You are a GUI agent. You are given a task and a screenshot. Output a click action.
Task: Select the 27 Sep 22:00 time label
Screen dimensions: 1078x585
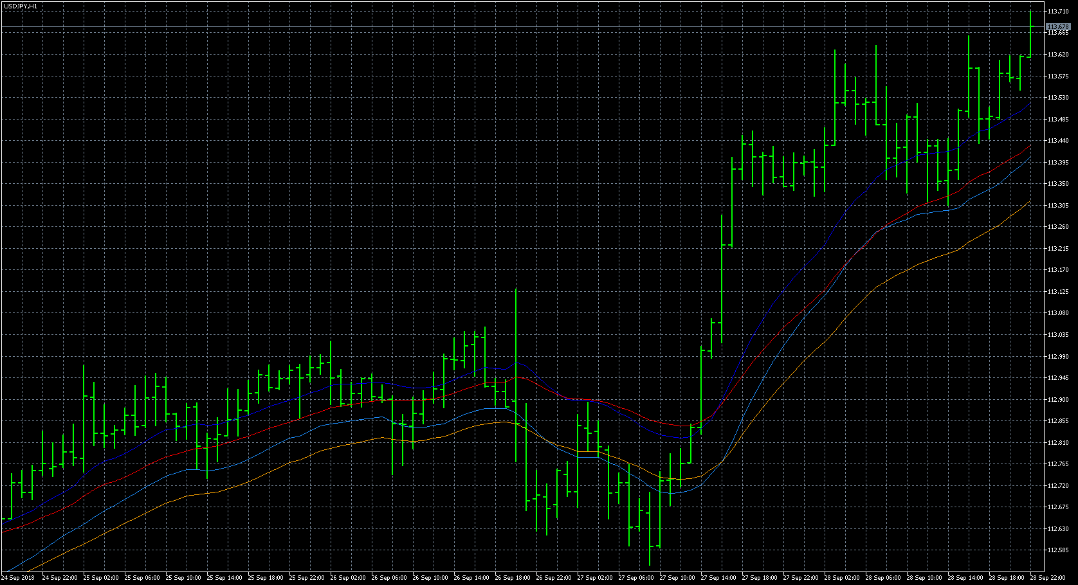click(x=801, y=578)
